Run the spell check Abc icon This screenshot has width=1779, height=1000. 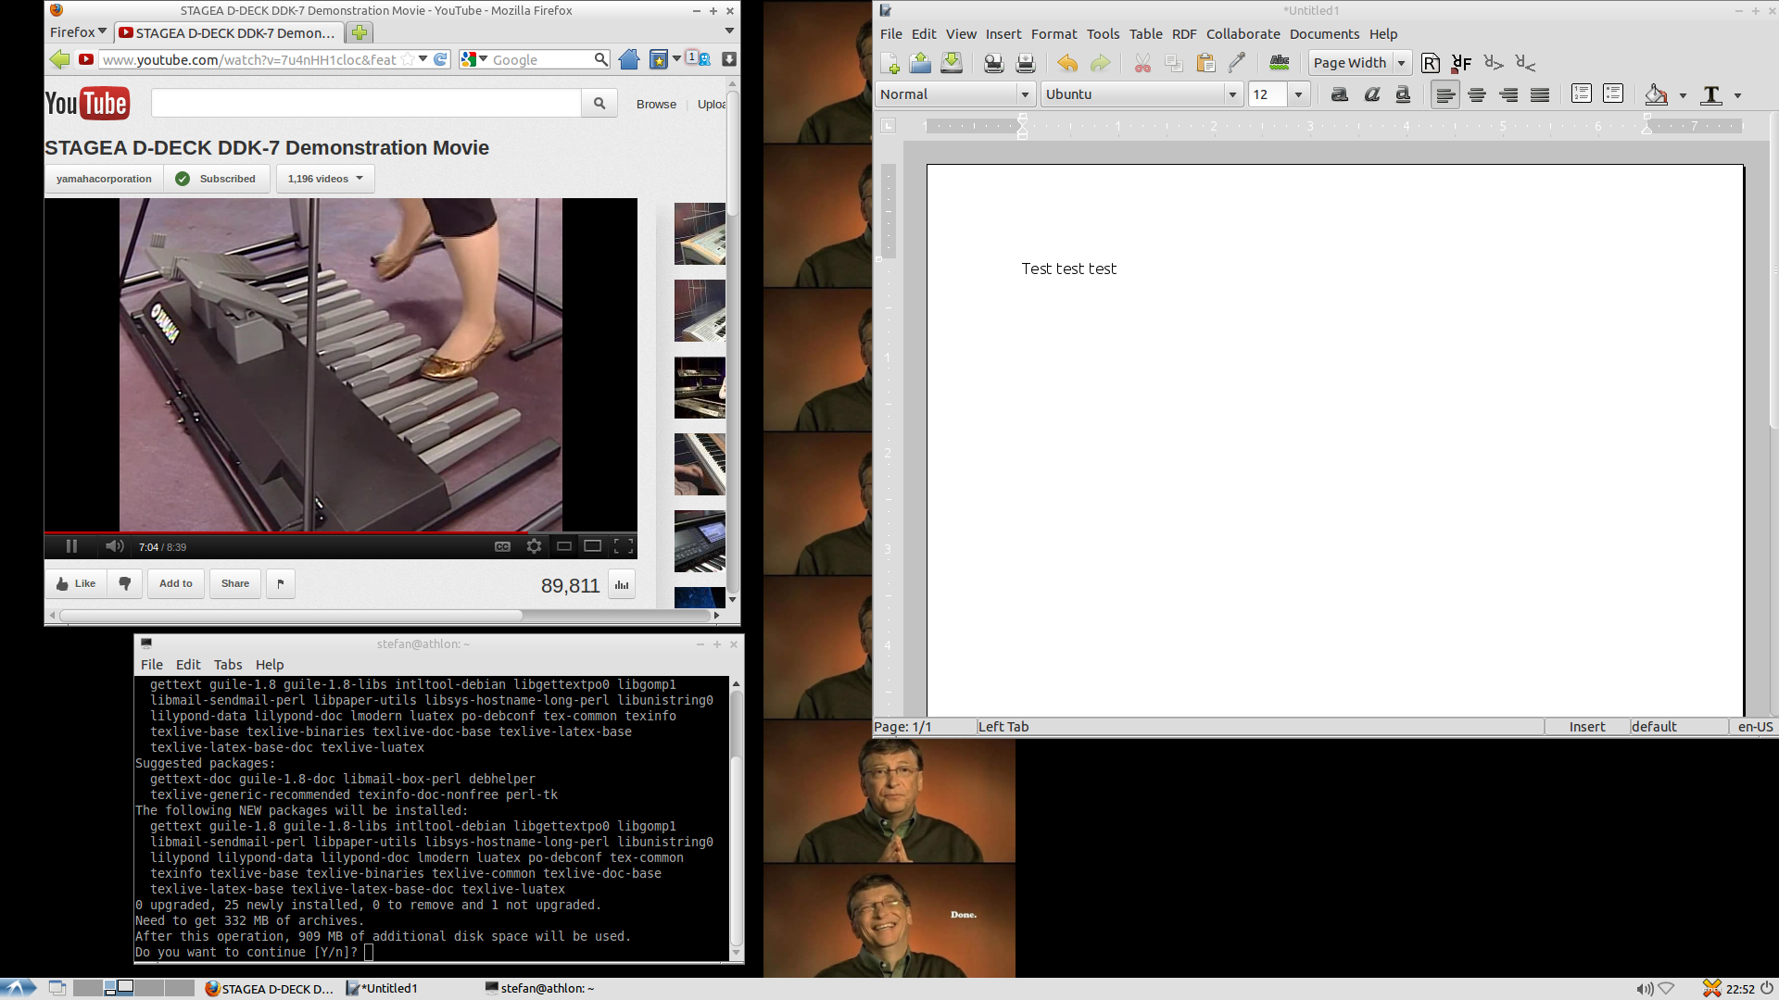pos(1280,63)
